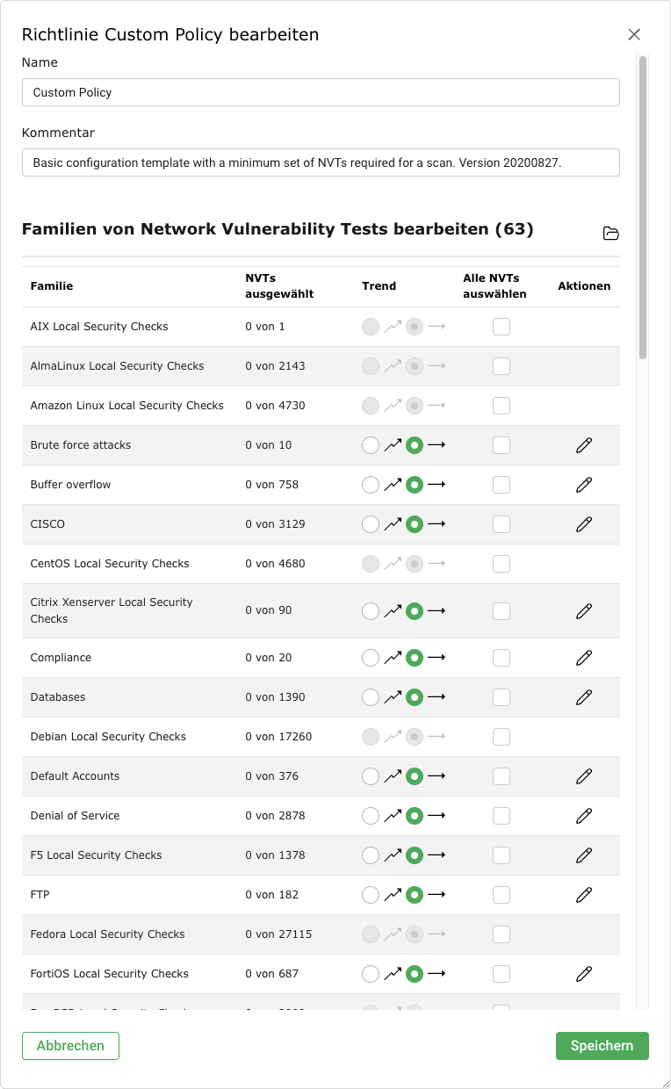
Task: Select dynamic trend radio for Buffer overflow
Action: point(371,485)
